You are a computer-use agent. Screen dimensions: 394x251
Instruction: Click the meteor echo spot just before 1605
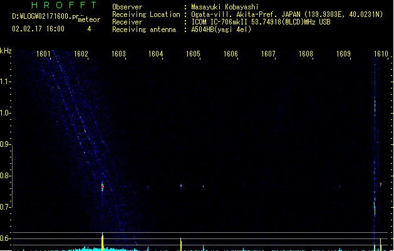click(x=181, y=186)
